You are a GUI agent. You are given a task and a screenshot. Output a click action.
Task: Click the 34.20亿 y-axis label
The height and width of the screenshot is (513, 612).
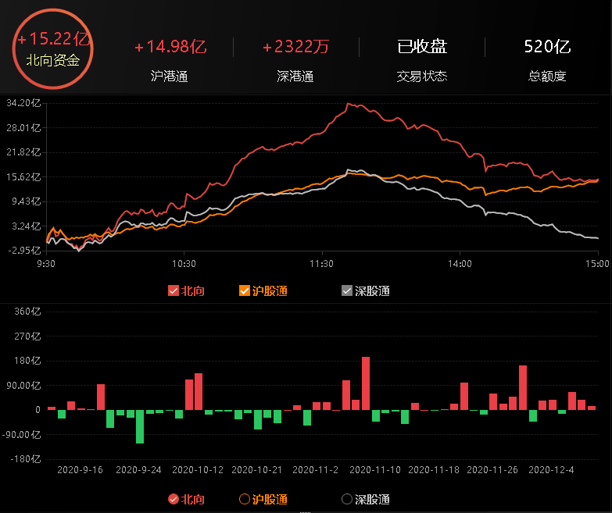pyautogui.click(x=23, y=103)
